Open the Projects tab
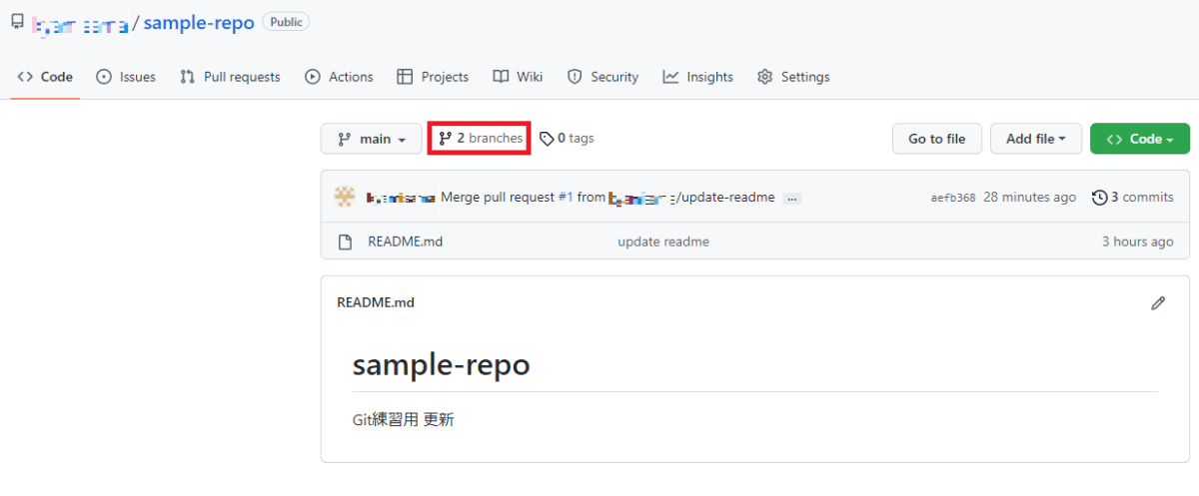1199x496 pixels. click(x=433, y=77)
